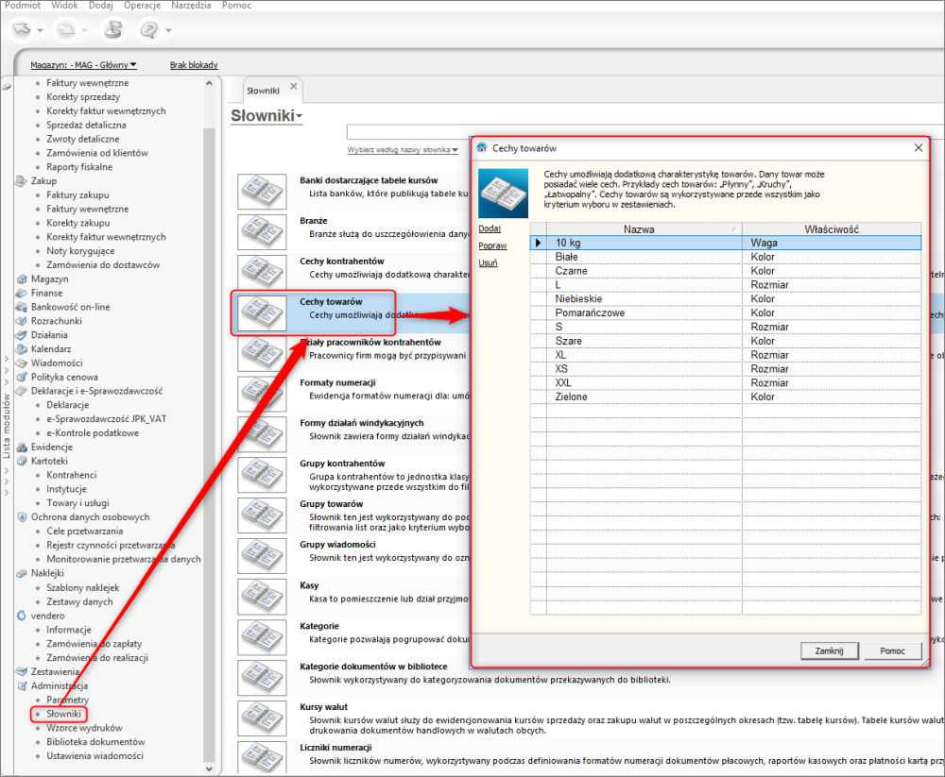The image size is (945, 777).
Task: Click the help question-mark toolbar icon
Action: pyautogui.click(x=149, y=29)
